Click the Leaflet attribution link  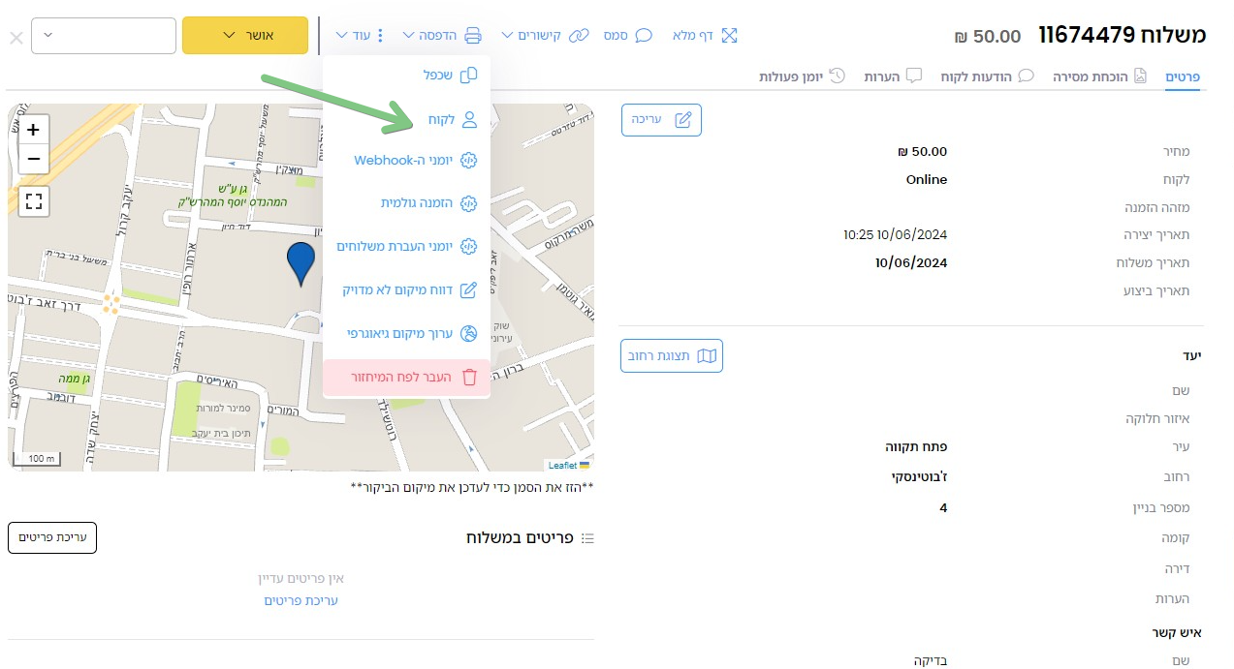562,466
